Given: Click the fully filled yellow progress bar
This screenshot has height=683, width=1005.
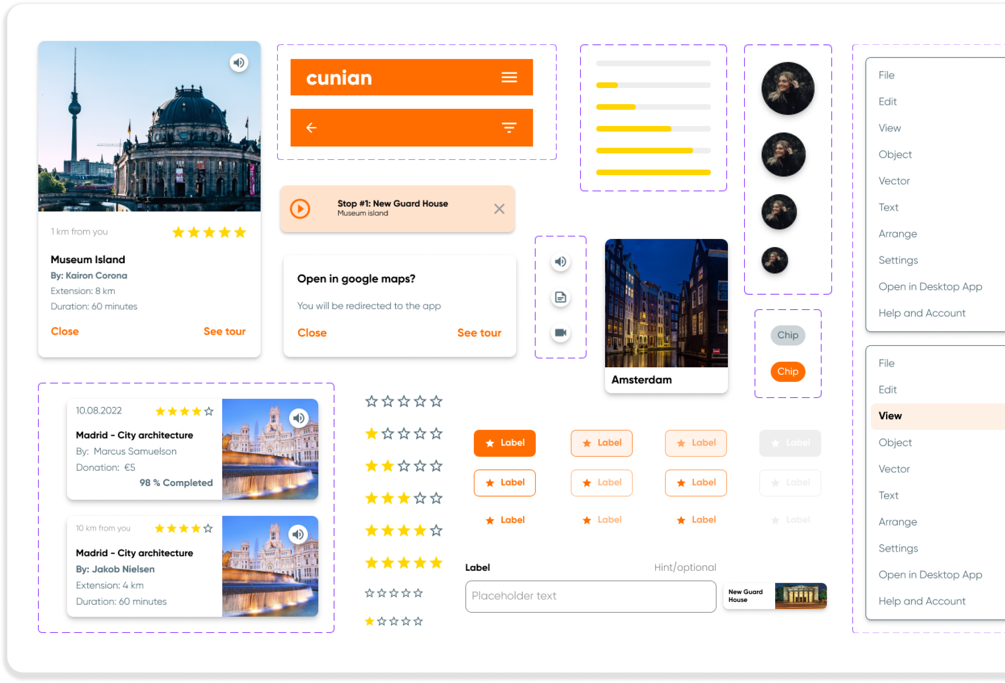Looking at the screenshot, I should coord(653,172).
